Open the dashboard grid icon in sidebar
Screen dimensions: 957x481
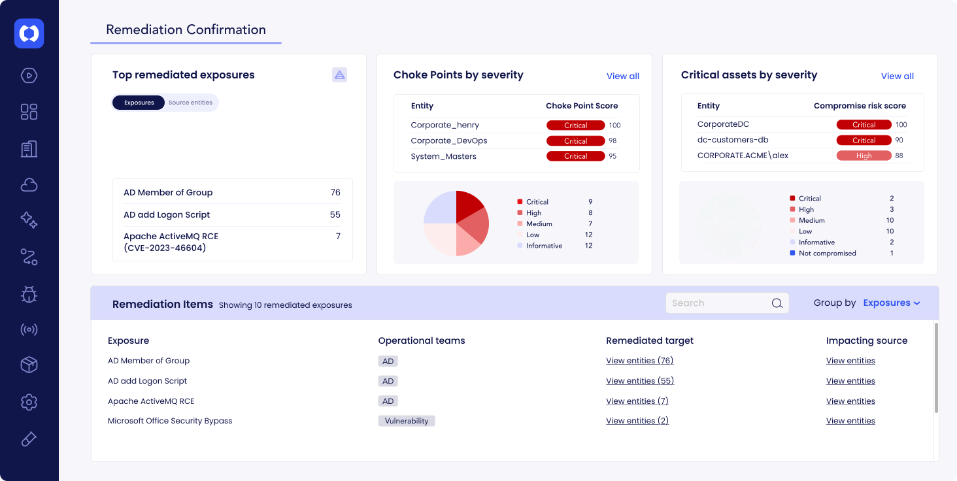[29, 112]
